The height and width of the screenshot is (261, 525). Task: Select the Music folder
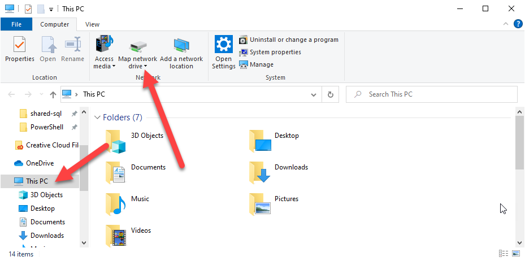click(x=127, y=204)
